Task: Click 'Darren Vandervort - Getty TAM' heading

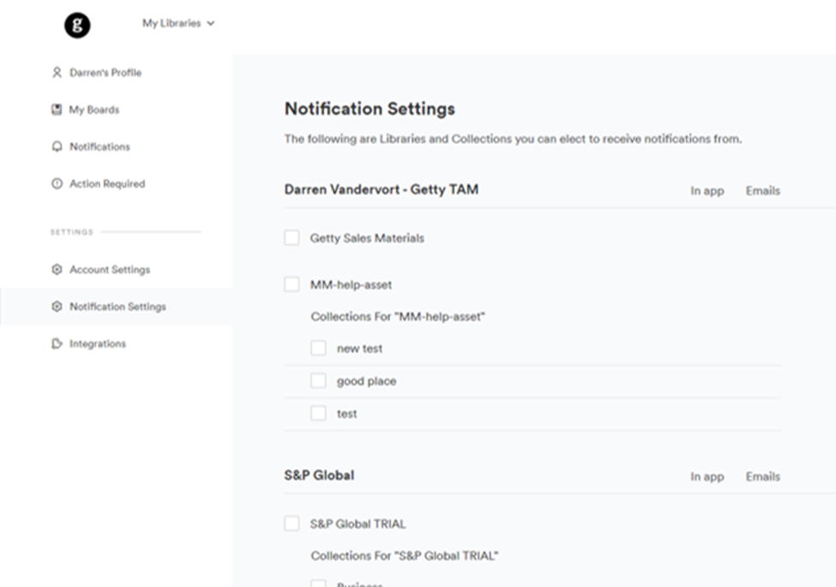Action: point(382,189)
